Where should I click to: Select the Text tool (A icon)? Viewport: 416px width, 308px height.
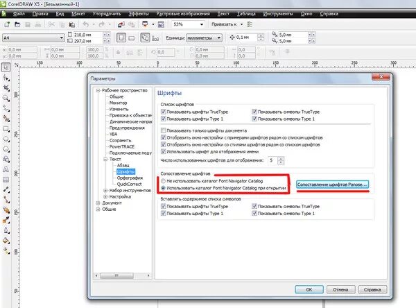click(6, 169)
